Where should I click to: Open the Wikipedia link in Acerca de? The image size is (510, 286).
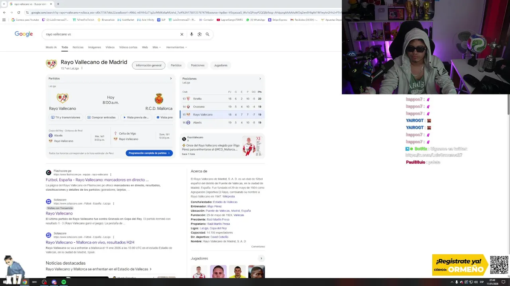[229, 197]
